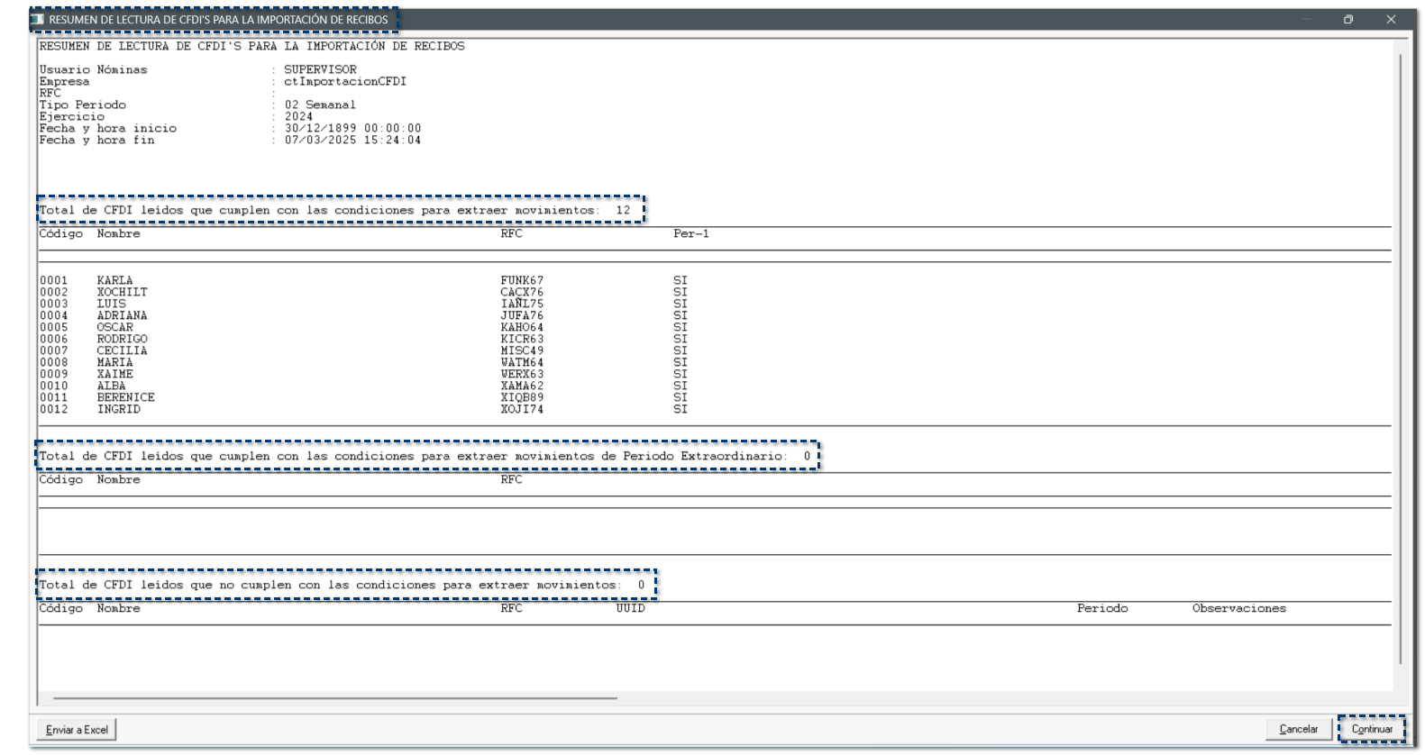This screenshot has width=1425, height=755.
Task: Select the employee name RODRIGO
Action: [x=122, y=339]
